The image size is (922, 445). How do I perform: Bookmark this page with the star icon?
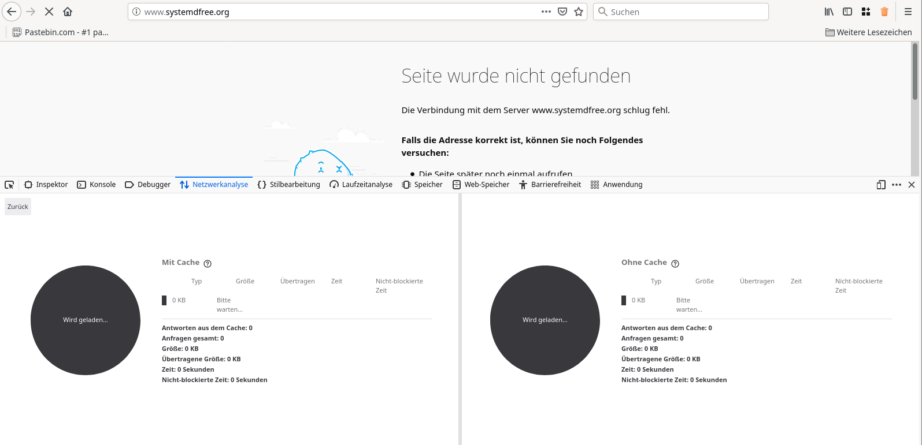[579, 12]
